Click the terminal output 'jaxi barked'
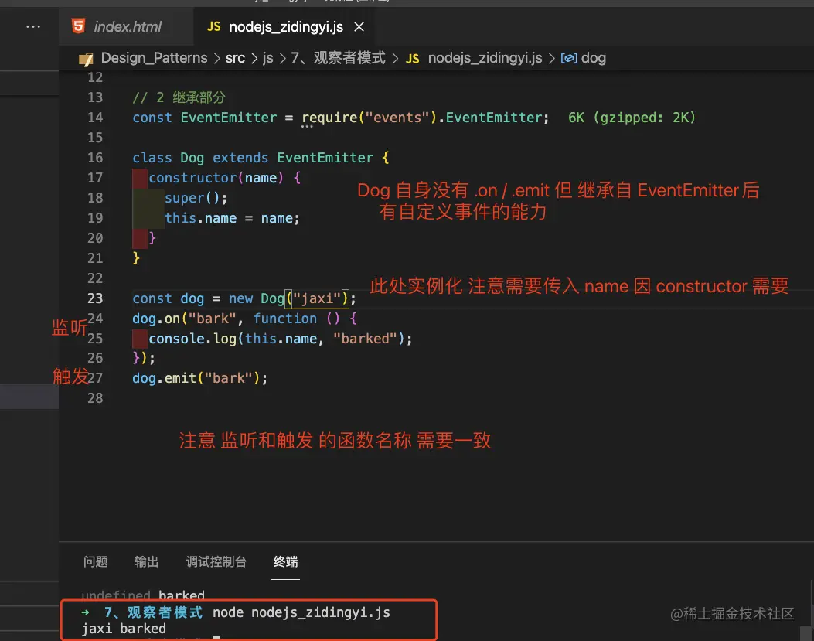Image resolution: width=814 pixels, height=641 pixels. pos(124,629)
